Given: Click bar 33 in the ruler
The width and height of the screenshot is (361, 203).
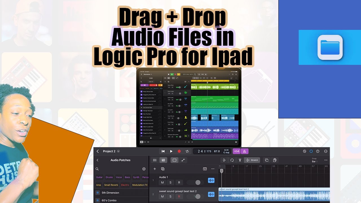Looking at the screenshot, I should click(x=273, y=166).
